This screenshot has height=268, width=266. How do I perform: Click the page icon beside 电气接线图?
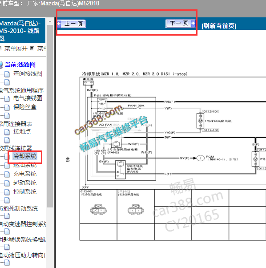[7, 99]
